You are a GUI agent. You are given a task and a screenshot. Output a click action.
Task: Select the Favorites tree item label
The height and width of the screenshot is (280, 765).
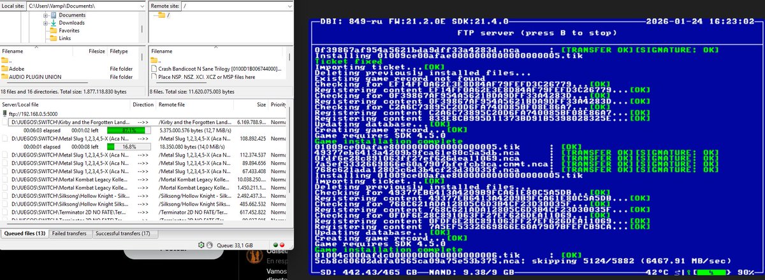pyautogui.click(x=69, y=30)
